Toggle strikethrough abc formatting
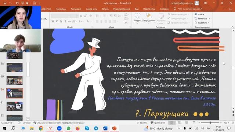The height and width of the screenshot is (132, 235). [69, 21]
